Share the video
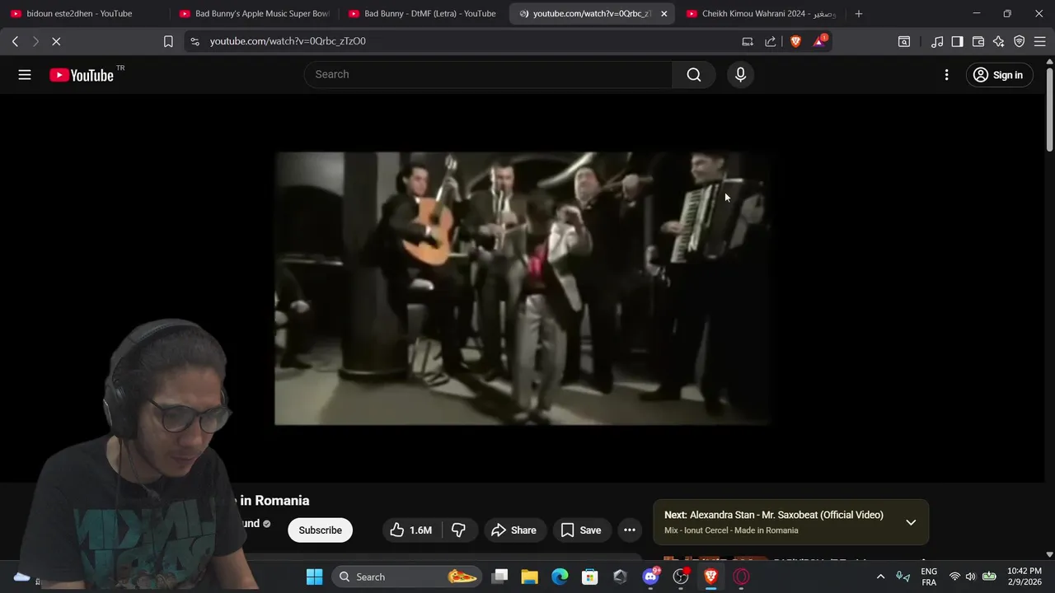1055x593 pixels. coord(514,530)
